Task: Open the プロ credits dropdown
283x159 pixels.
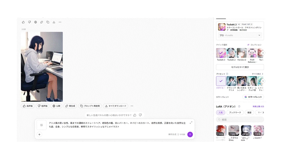Action: (240, 35)
